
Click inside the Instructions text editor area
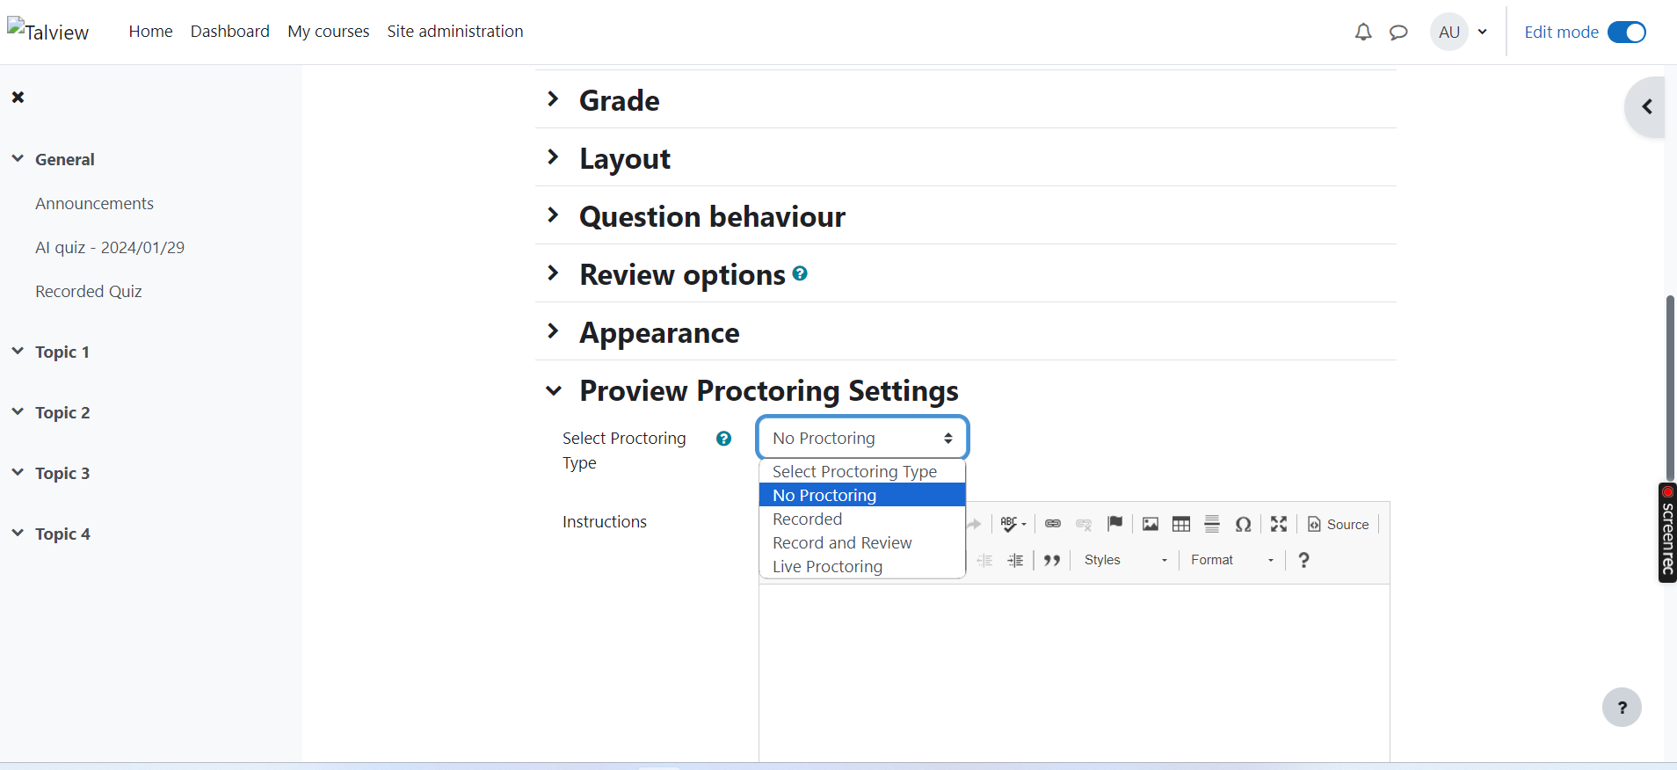(x=1074, y=672)
